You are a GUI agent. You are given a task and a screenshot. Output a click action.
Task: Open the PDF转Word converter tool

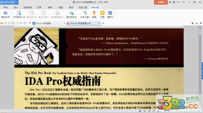point(19,14)
